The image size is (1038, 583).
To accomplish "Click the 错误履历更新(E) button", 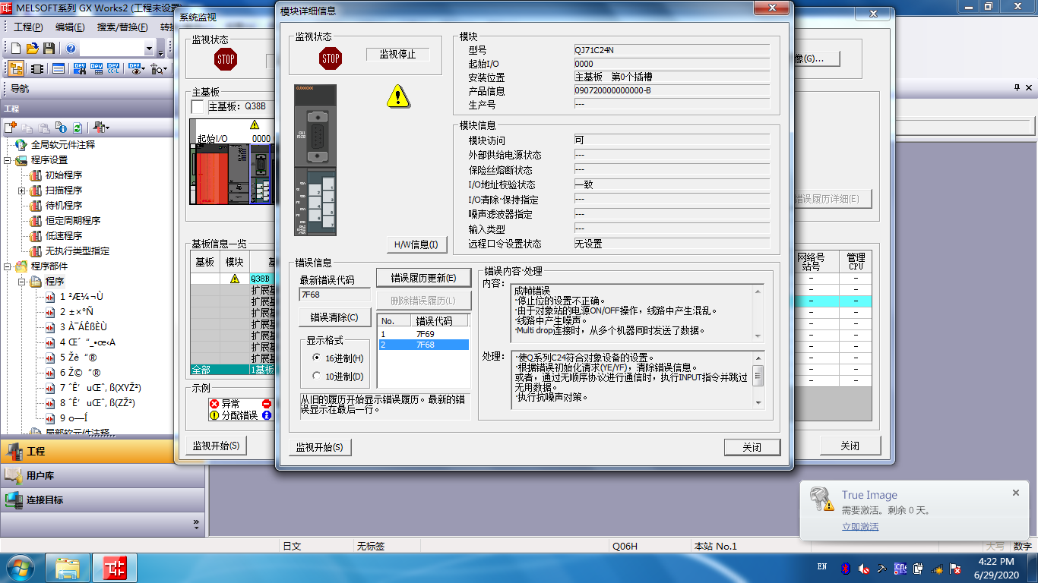I will (423, 278).
